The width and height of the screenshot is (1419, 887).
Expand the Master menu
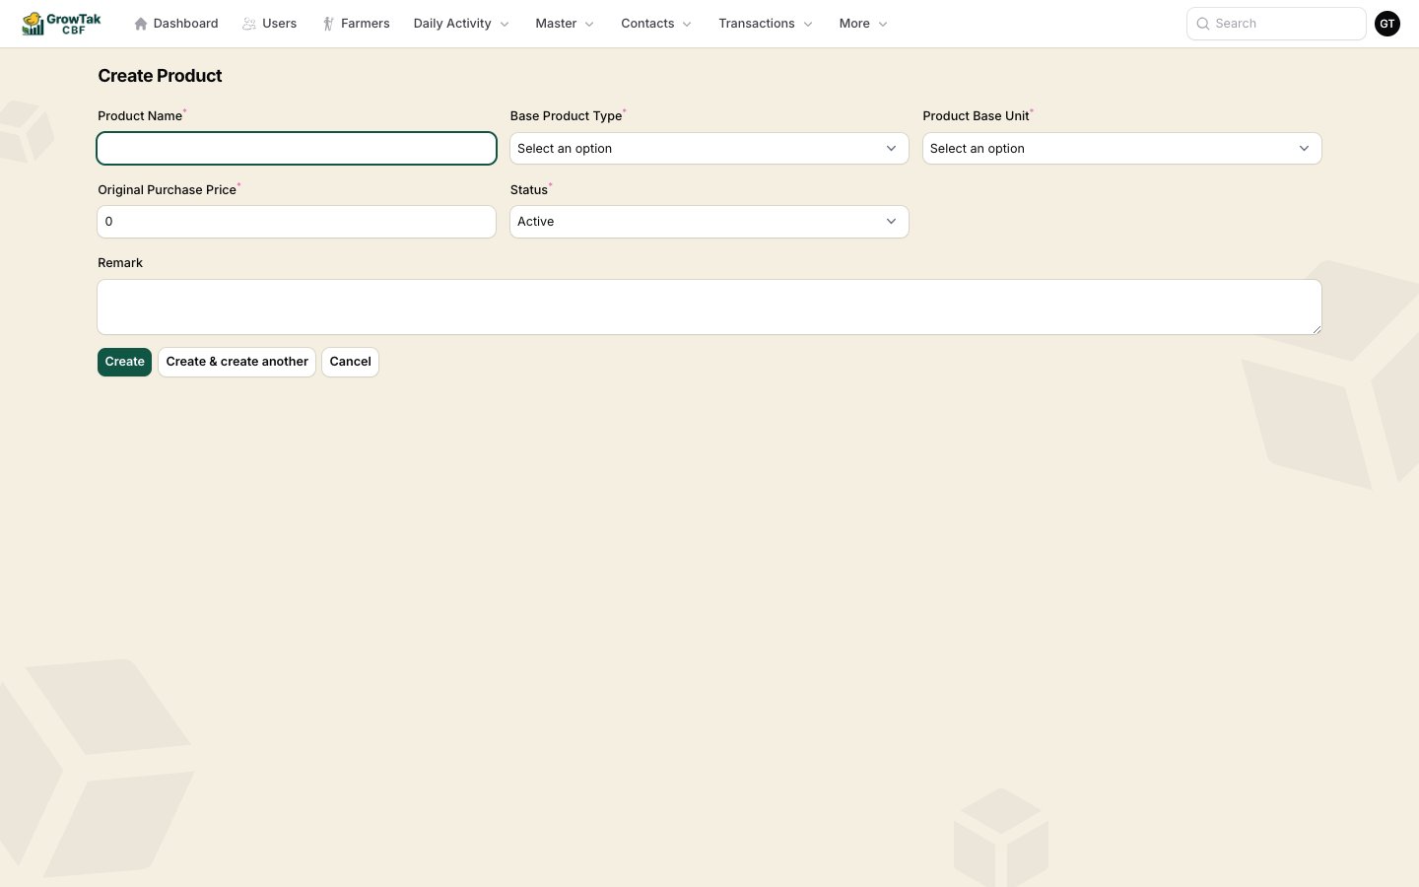click(565, 24)
